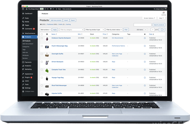Open the Filter by stock status dropdown
The height and width of the screenshot is (124, 190).
[114, 30]
